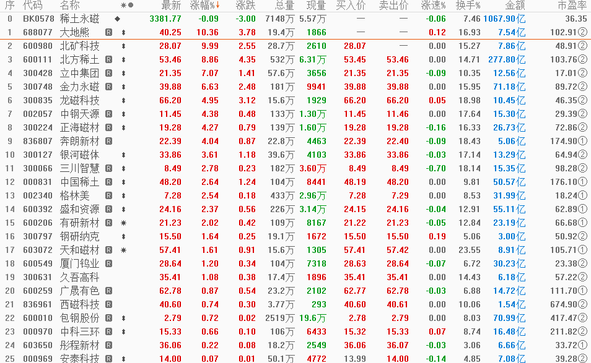This screenshot has width=591, height=363.
Task: Click the circled number after 18.24
Action: tap(582, 195)
